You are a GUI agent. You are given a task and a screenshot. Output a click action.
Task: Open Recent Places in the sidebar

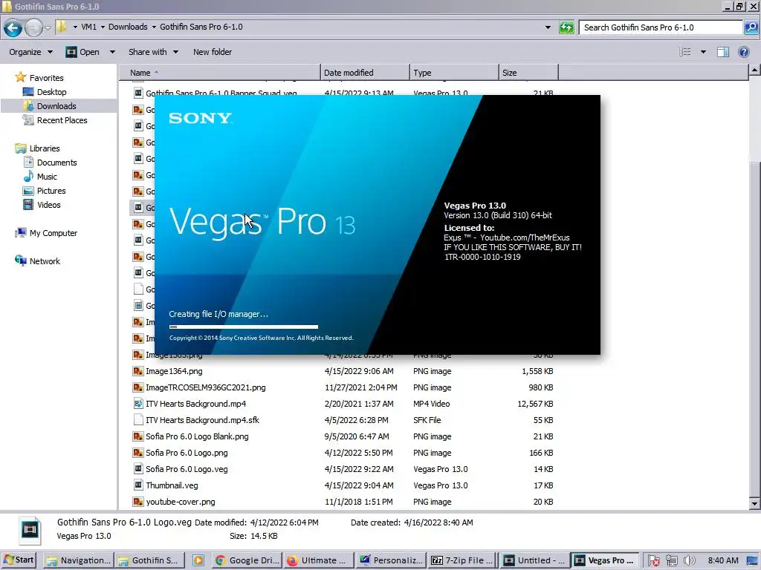click(55, 119)
